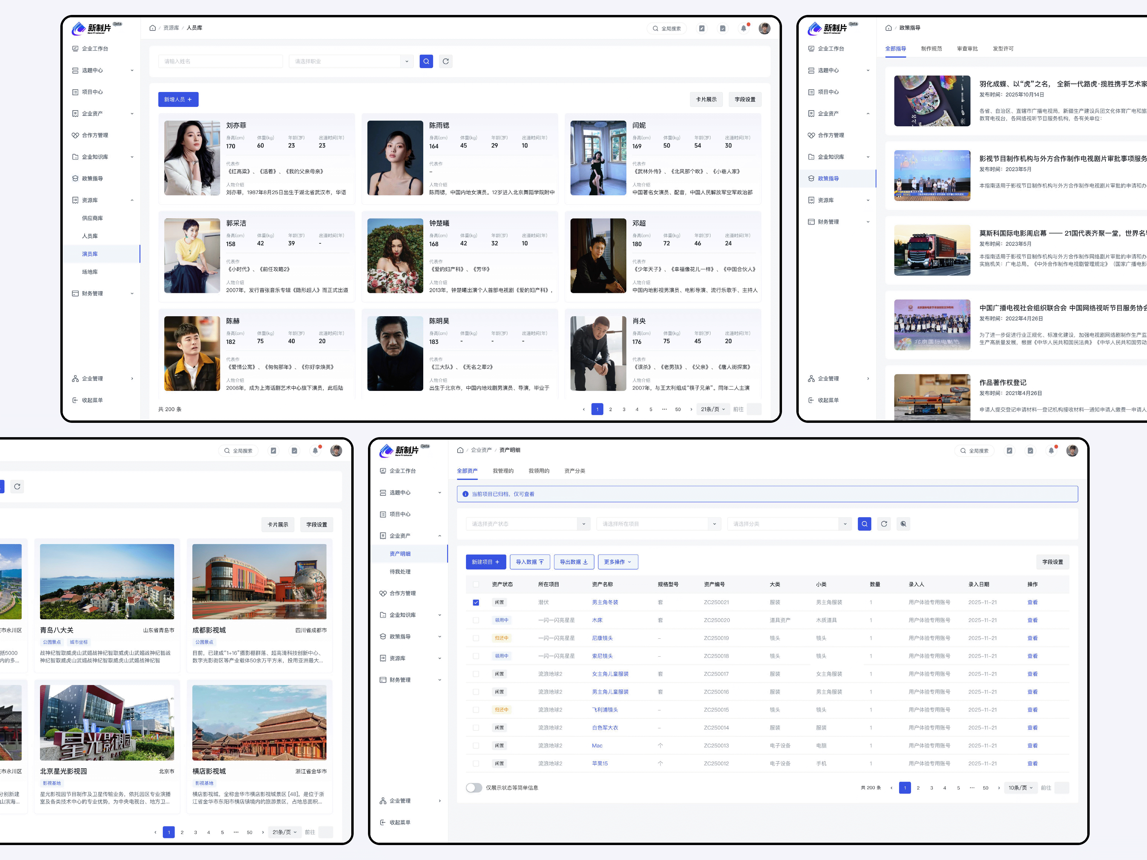The width and height of the screenshot is (1147, 860).
Task: Click 合作方管理 in the policy guidance sidebar
Action: pyautogui.click(x=826, y=135)
